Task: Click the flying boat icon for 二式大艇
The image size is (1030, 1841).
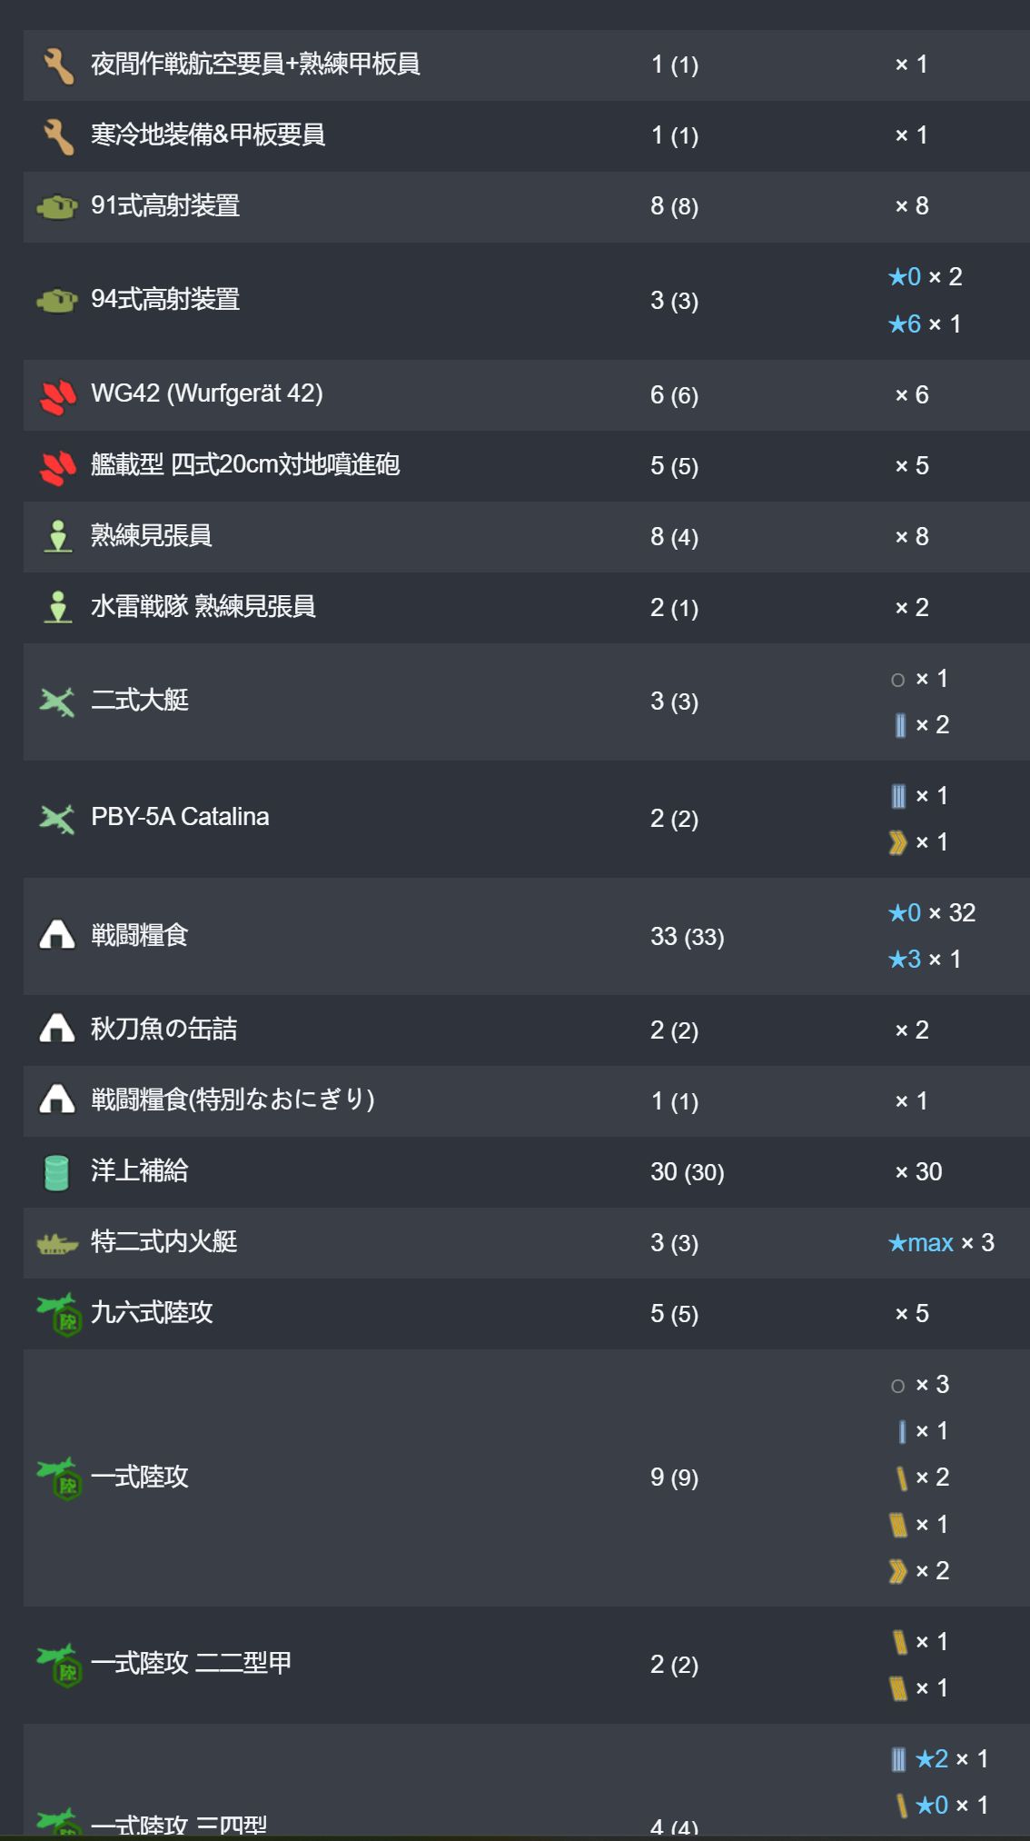Action: [57, 702]
